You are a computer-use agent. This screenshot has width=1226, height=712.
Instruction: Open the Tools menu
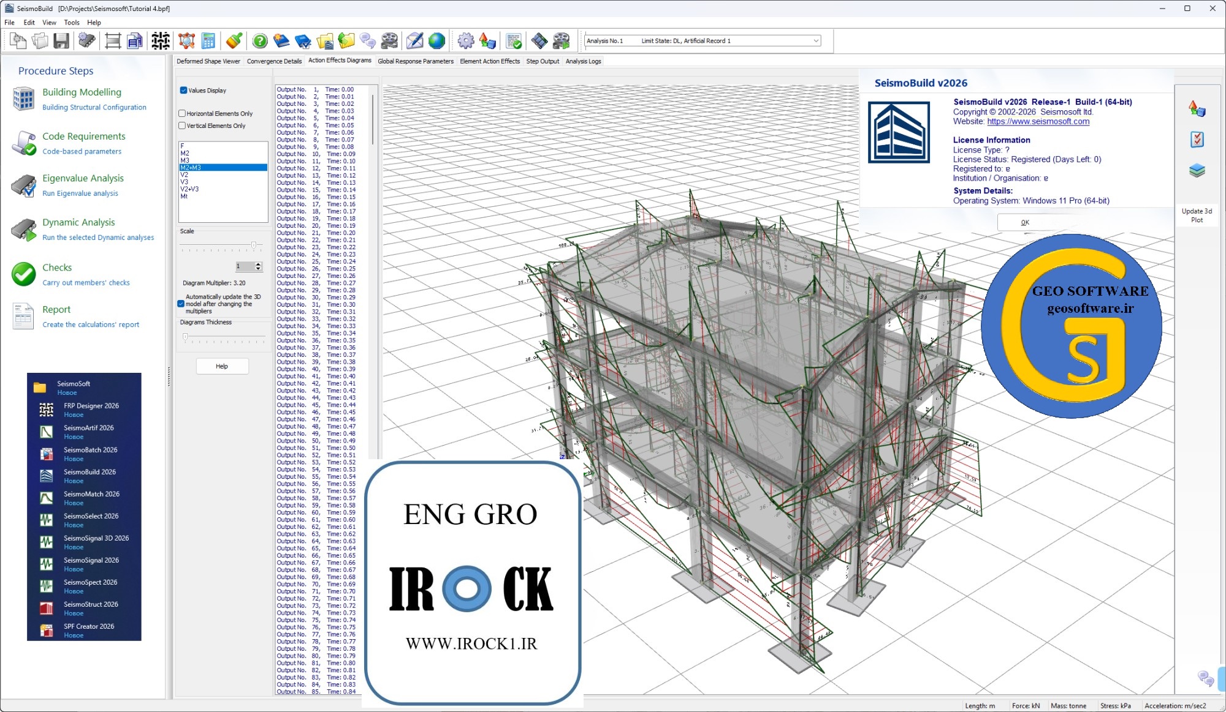(x=72, y=23)
